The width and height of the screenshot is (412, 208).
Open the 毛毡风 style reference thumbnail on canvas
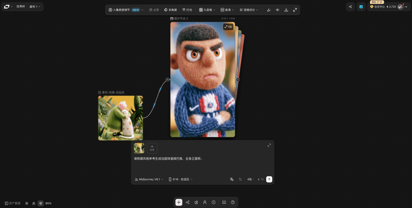coord(121,118)
